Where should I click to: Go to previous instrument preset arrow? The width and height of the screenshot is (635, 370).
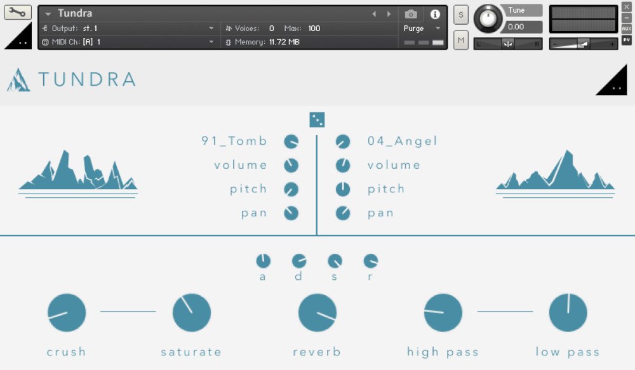pyautogui.click(x=374, y=14)
